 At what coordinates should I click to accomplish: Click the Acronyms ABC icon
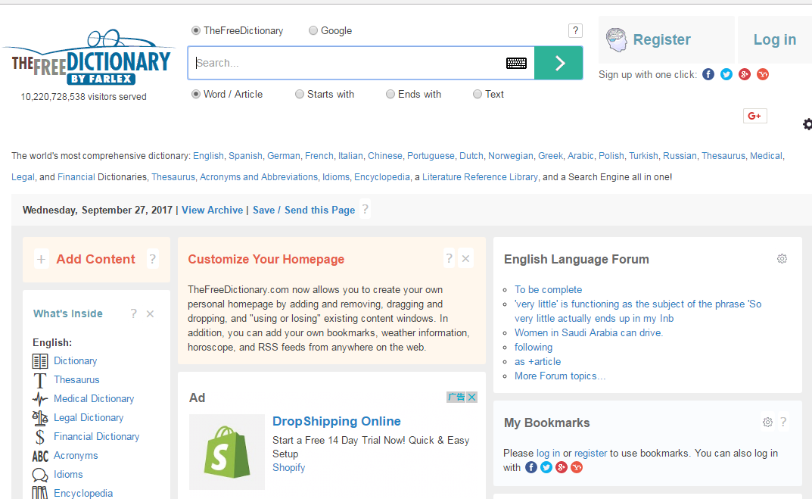pos(40,456)
